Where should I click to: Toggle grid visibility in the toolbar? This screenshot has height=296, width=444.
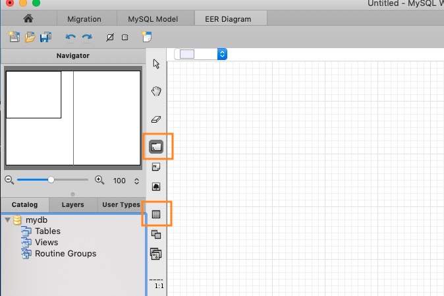(x=110, y=38)
